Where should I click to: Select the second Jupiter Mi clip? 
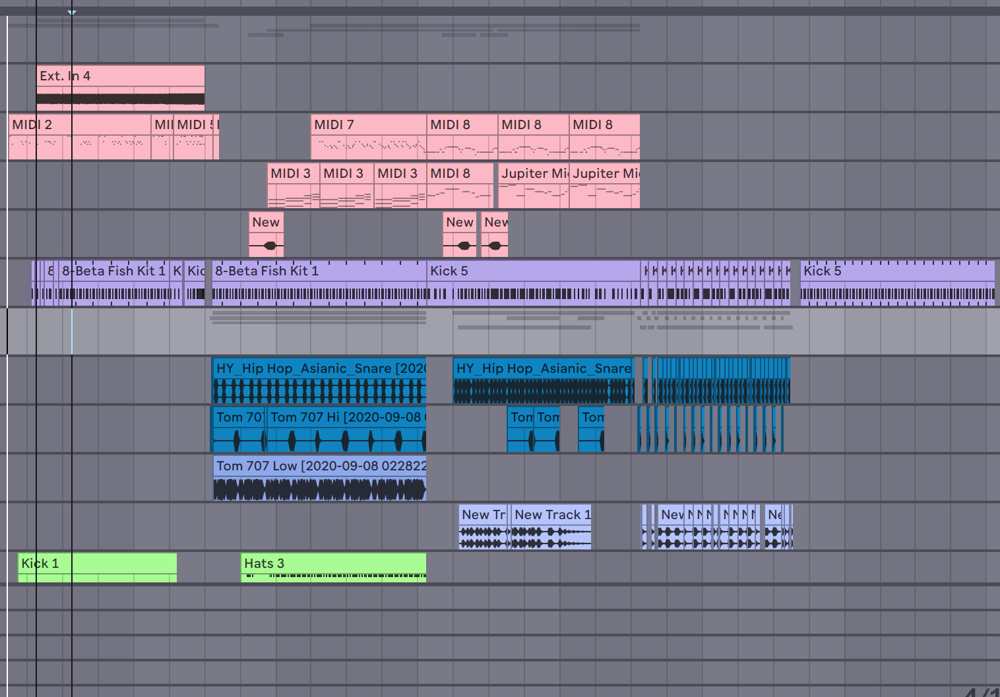[x=604, y=186]
